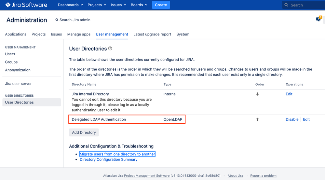Image resolution: width=325 pixels, height=180 pixels.
Task: Open Groups in the sidebar
Action: point(11,62)
